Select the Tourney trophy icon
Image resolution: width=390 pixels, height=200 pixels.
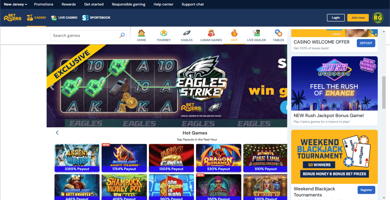pos(163,33)
